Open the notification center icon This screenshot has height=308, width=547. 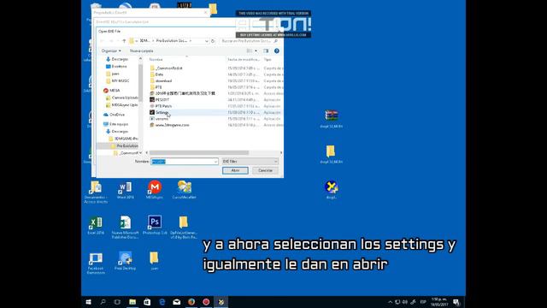click(x=456, y=302)
